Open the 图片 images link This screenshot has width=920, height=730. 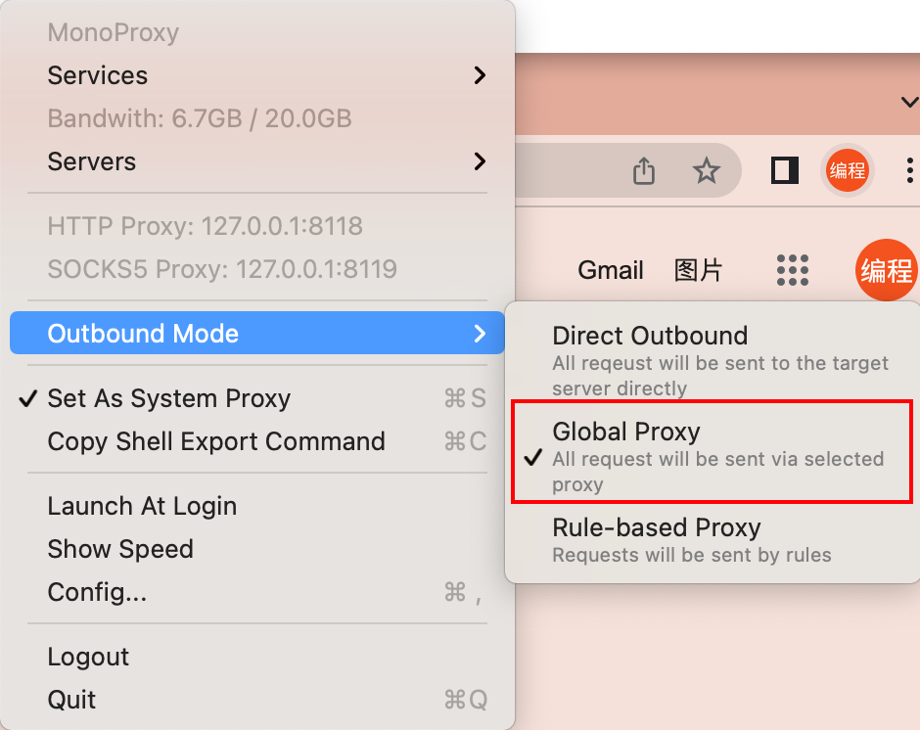coord(698,270)
